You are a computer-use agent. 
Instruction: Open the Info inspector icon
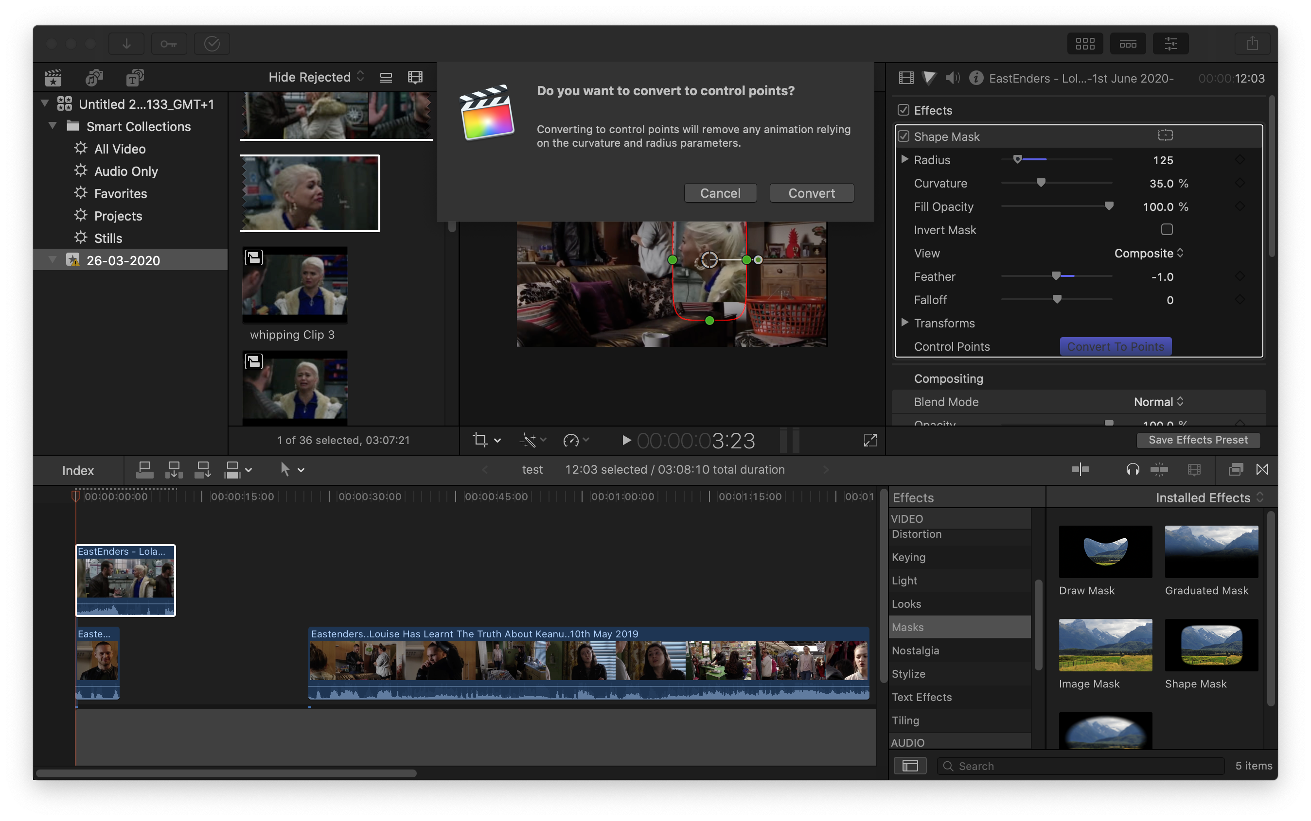click(975, 78)
